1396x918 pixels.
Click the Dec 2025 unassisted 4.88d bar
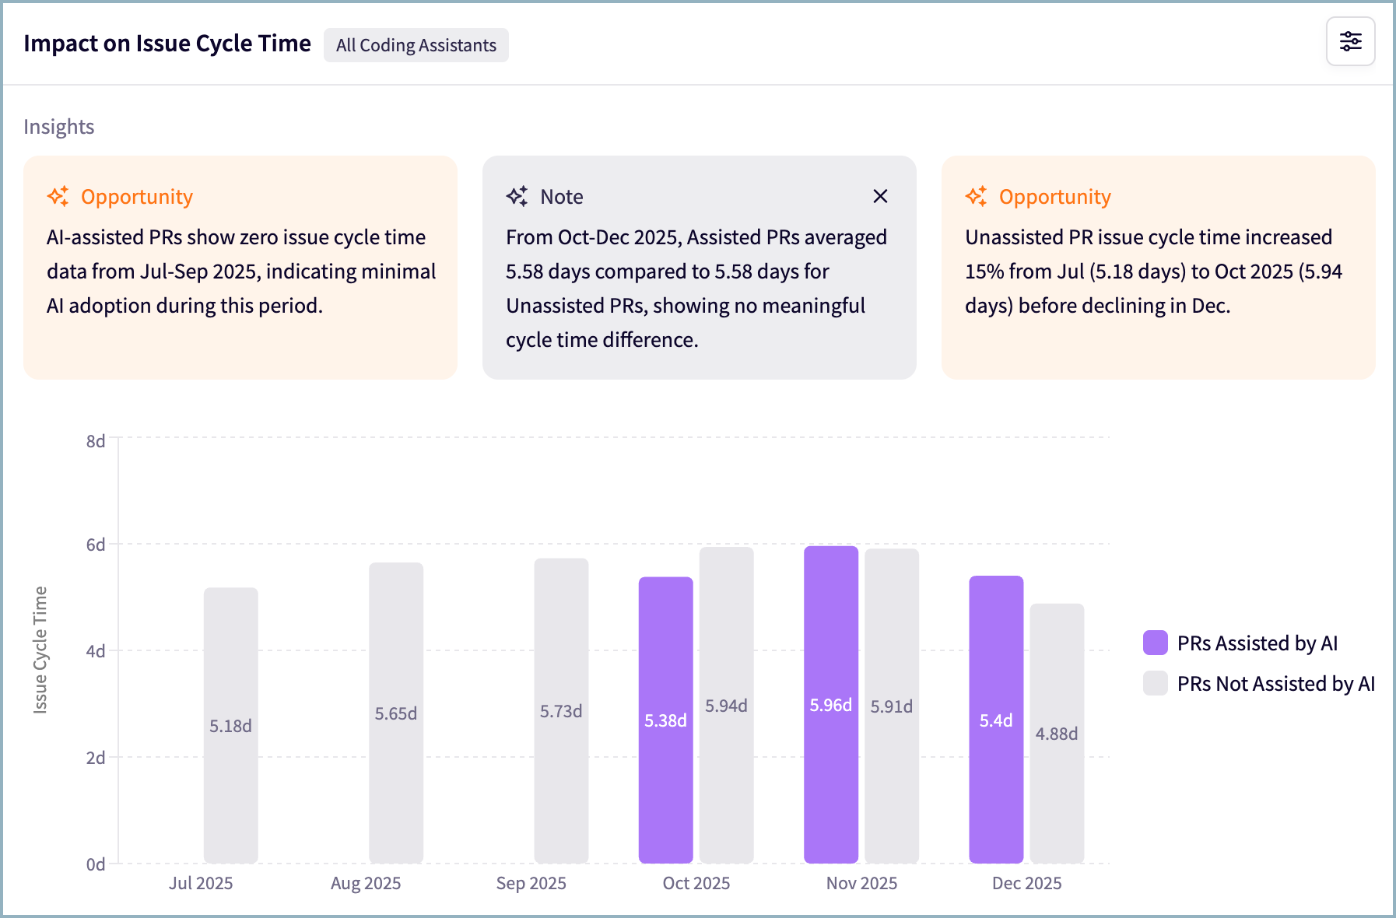[1057, 733]
